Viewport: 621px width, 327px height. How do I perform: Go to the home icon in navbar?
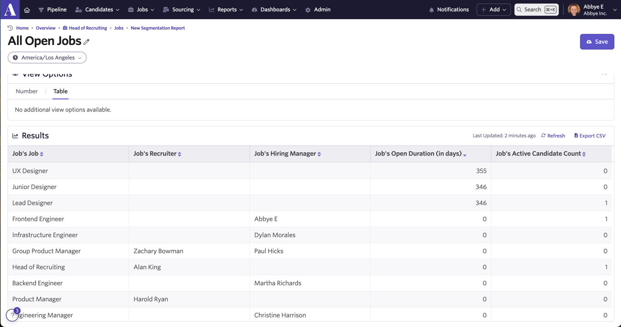[x=27, y=10]
